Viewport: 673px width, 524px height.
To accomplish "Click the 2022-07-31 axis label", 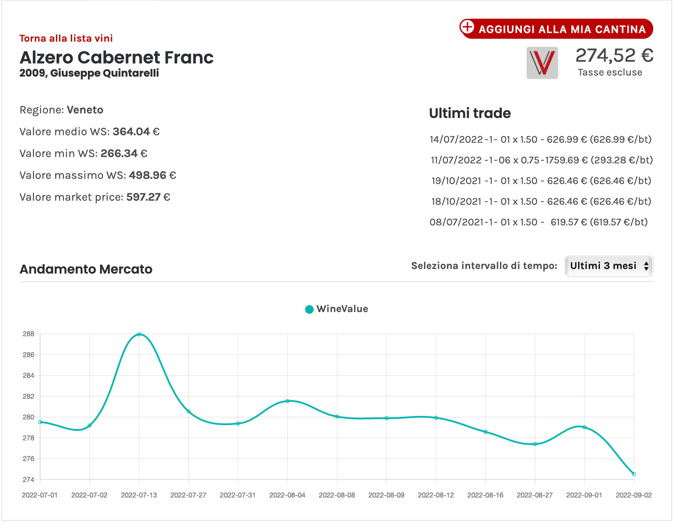I will tap(238, 495).
